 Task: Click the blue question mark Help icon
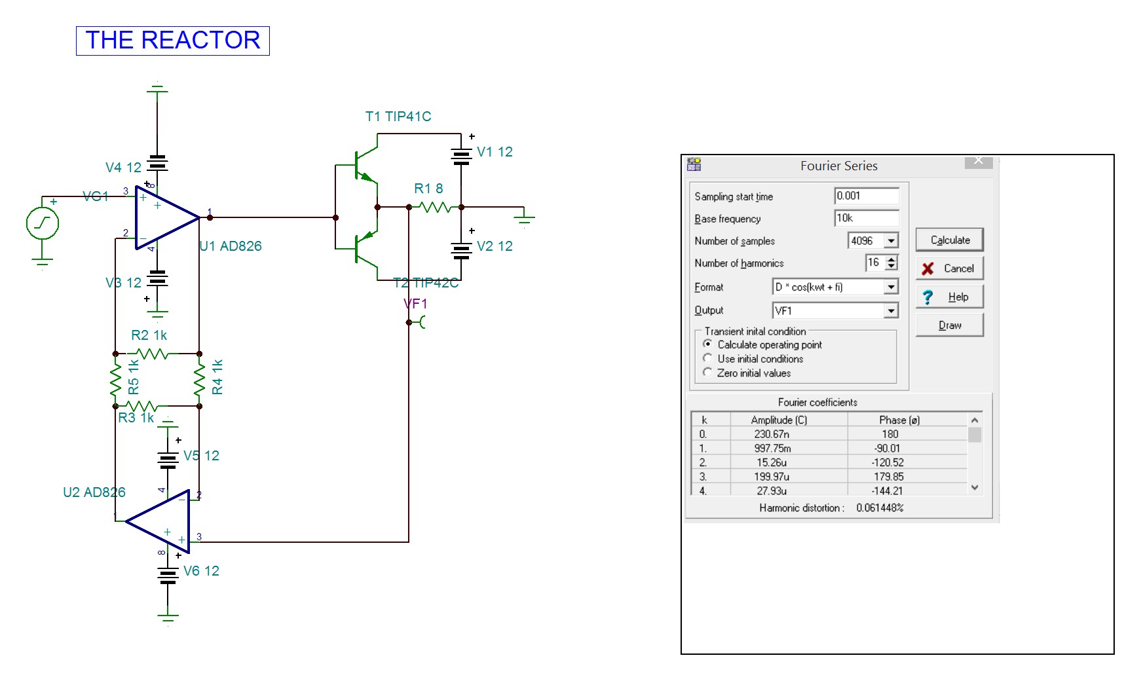click(x=927, y=297)
